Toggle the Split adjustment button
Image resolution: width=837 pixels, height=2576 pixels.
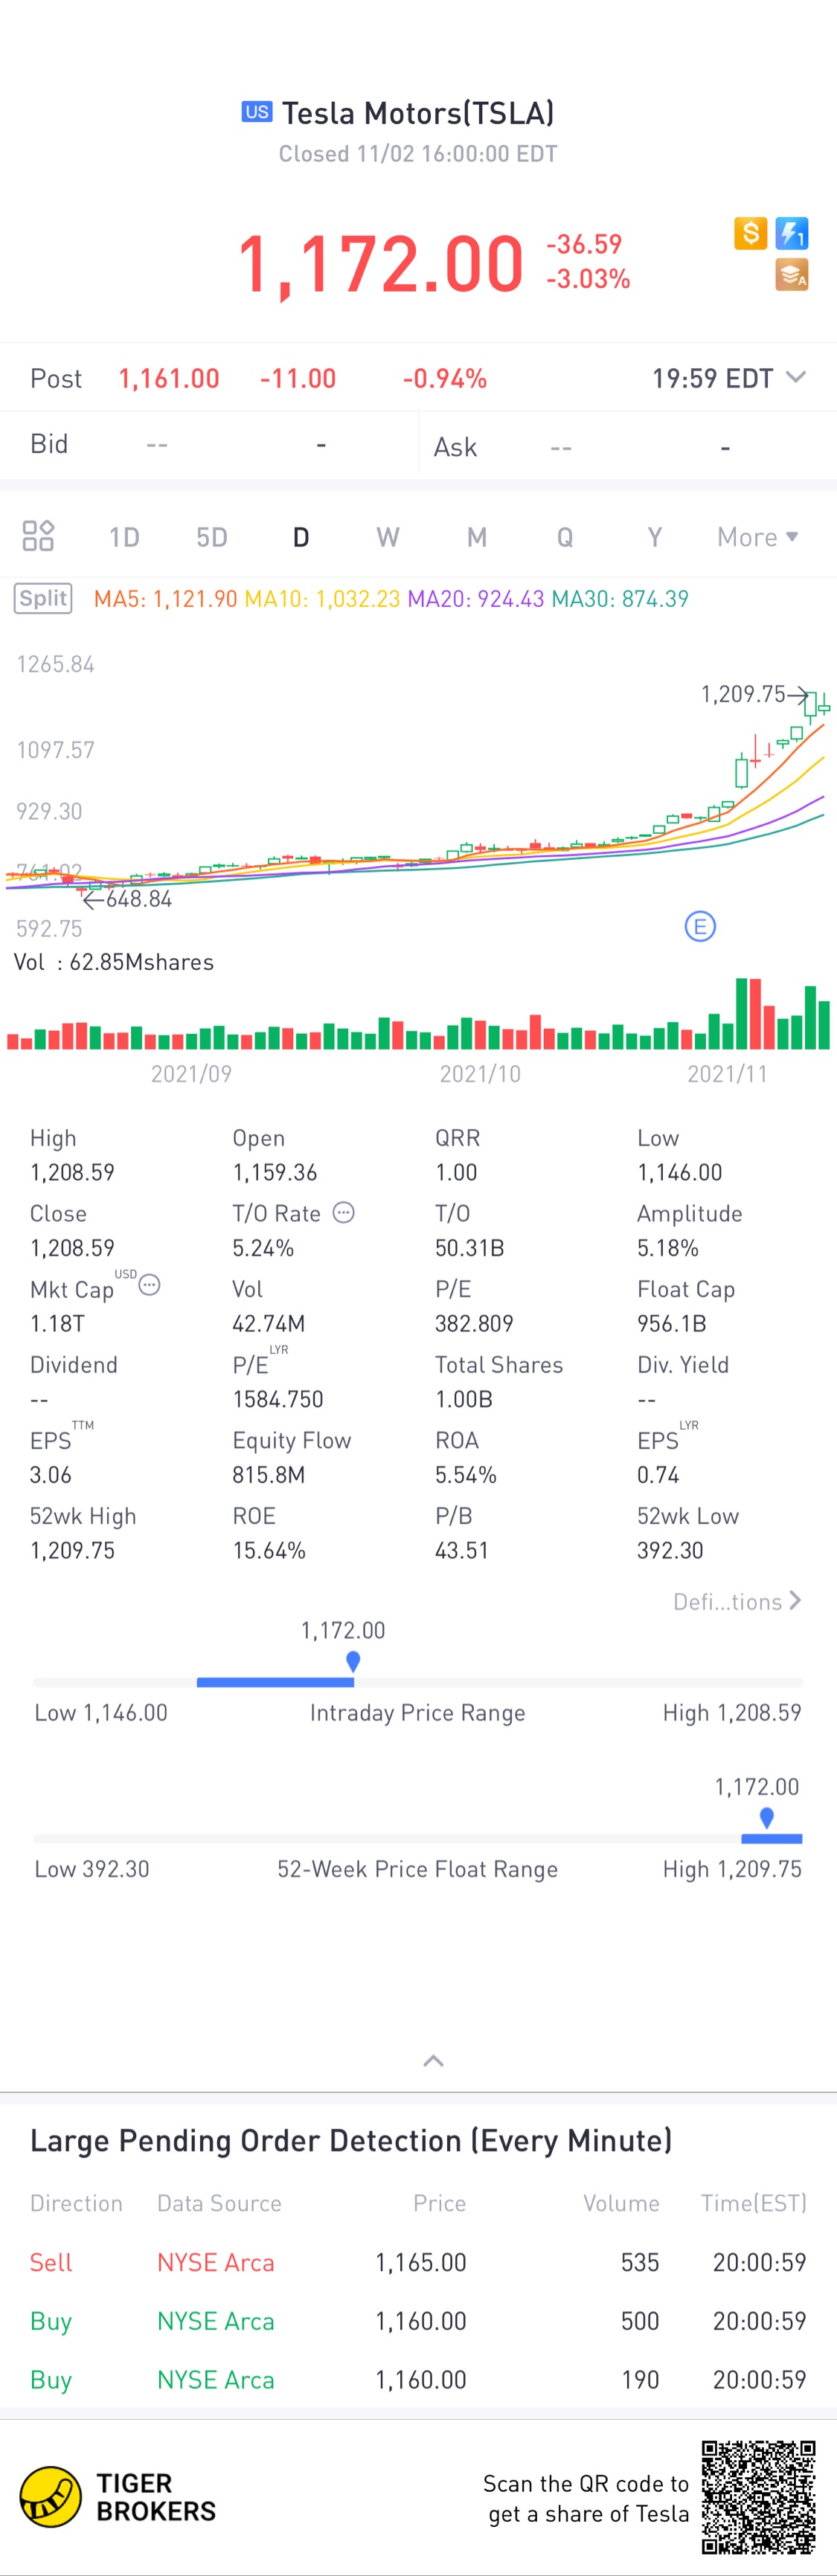tap(43, 598)
